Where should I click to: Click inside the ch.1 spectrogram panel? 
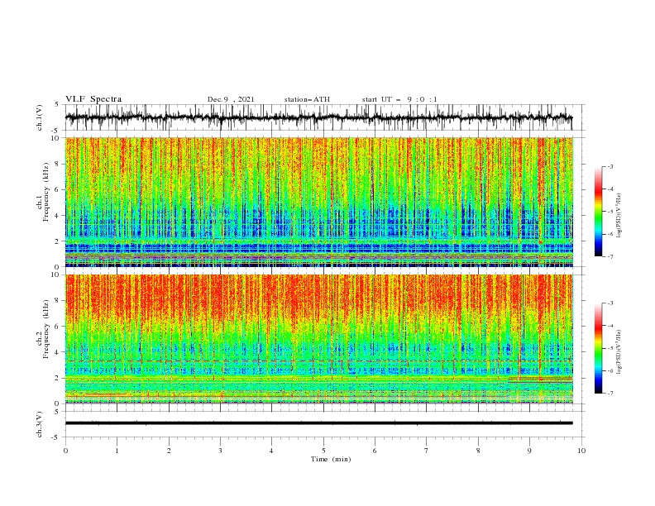tap(319, 202)
